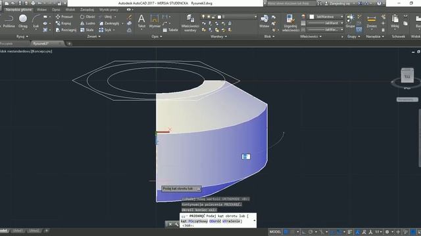Open workspace switching gear in status bar

(387, 231)
